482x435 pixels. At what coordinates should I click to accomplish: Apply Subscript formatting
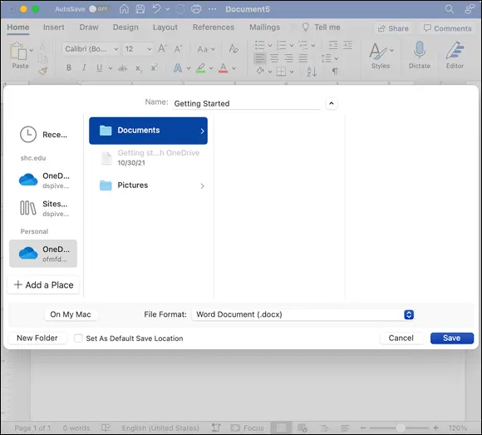139,68
